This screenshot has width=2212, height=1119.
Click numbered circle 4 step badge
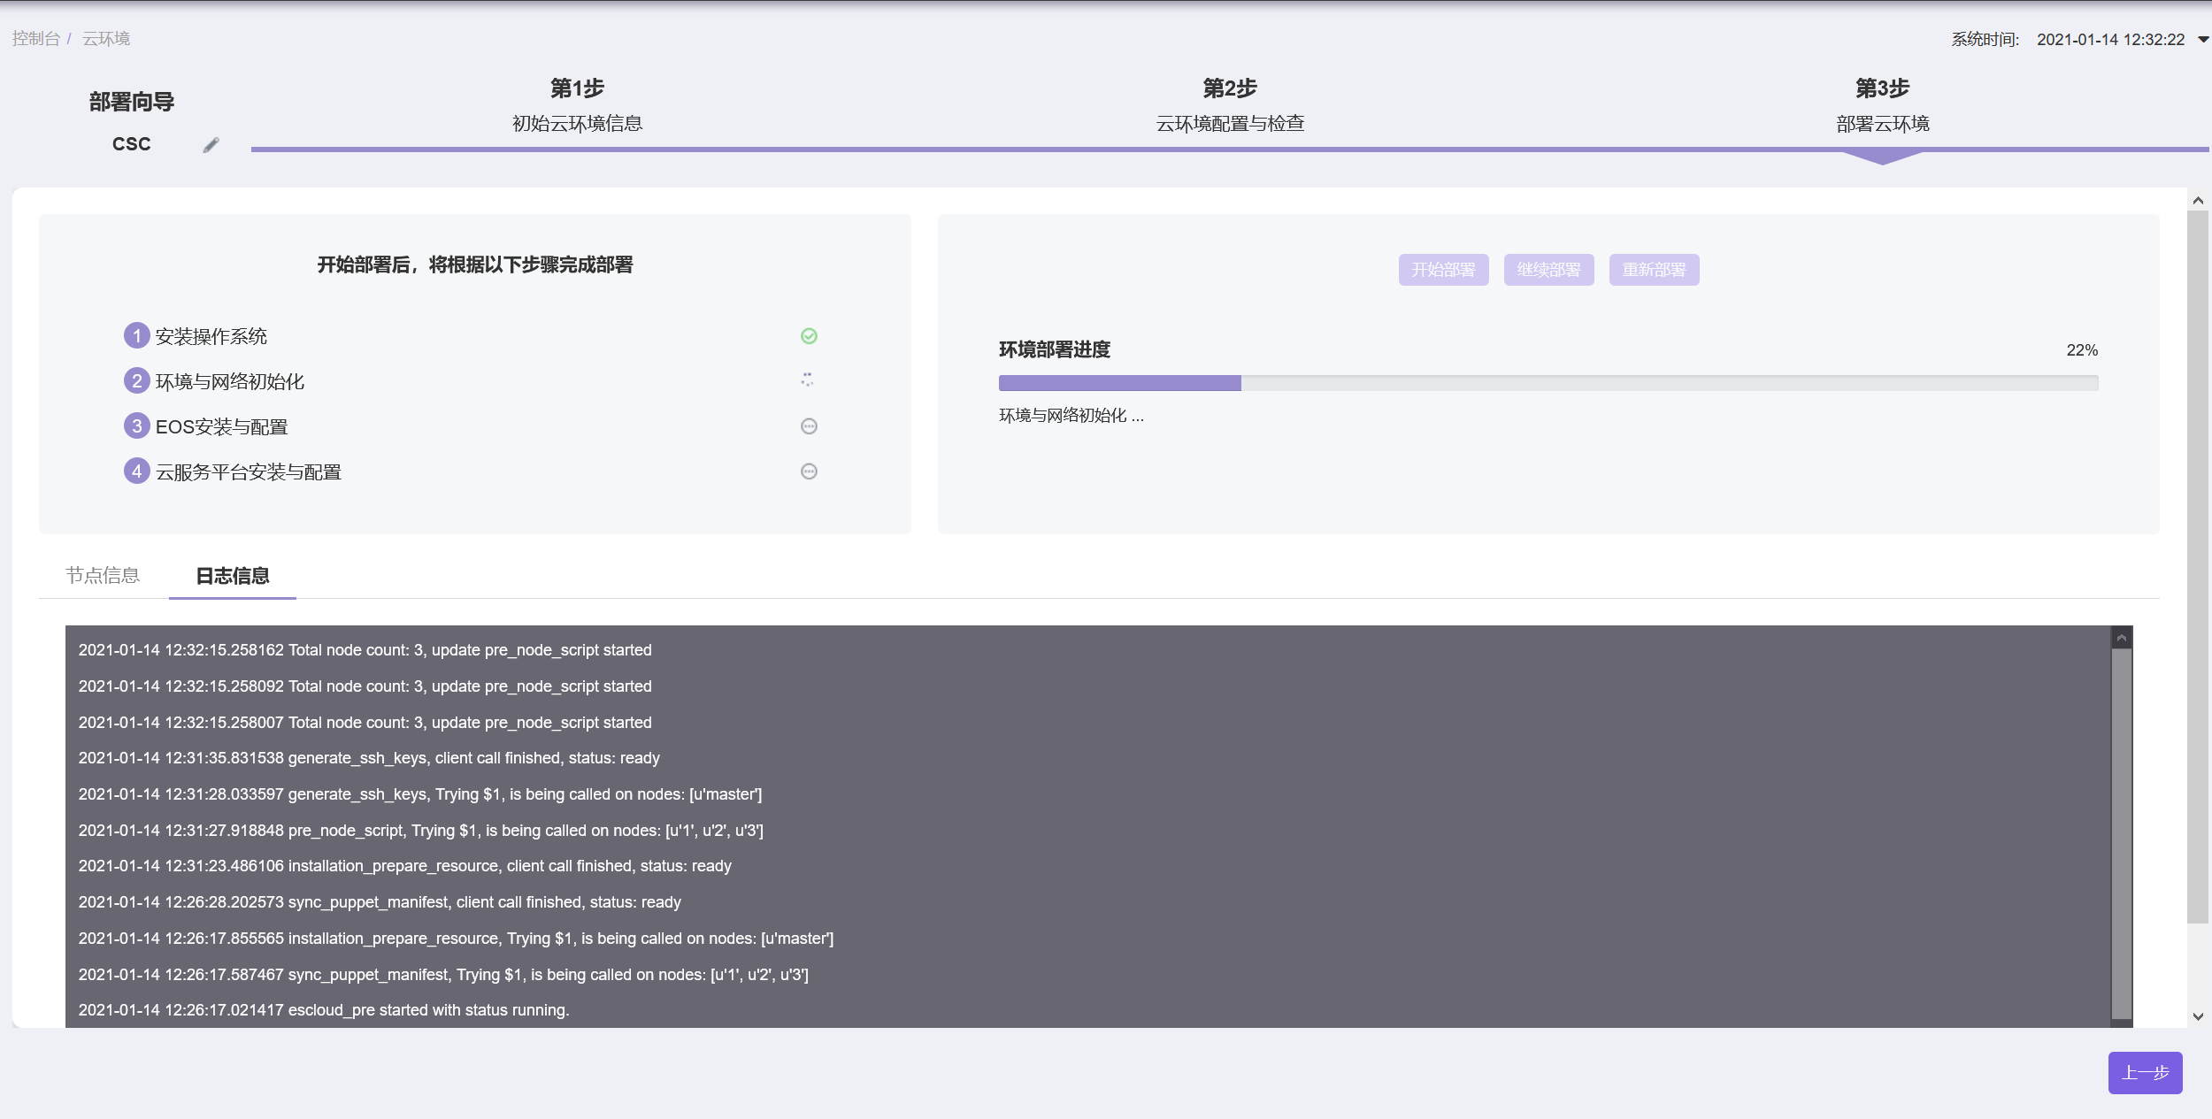coord(136,471)
